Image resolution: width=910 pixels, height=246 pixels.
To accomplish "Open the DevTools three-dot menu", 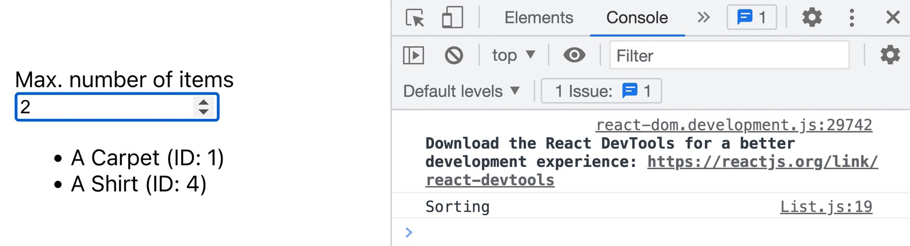I will [x=852, y=18].
